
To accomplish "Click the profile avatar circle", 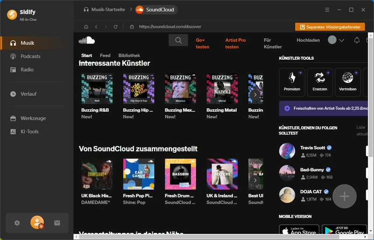I will pos(332,40).
